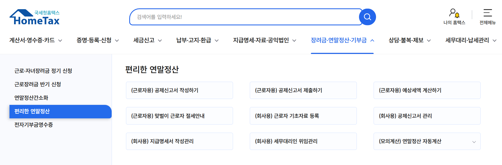Click the search input field

point(246,17)
